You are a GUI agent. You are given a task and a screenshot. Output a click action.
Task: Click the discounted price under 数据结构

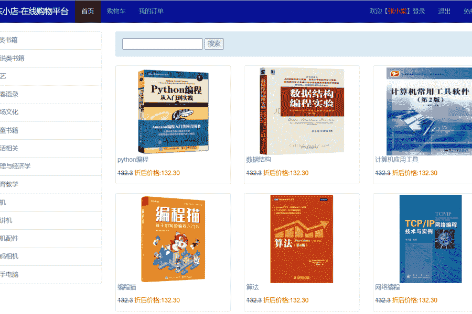(286, 173)
